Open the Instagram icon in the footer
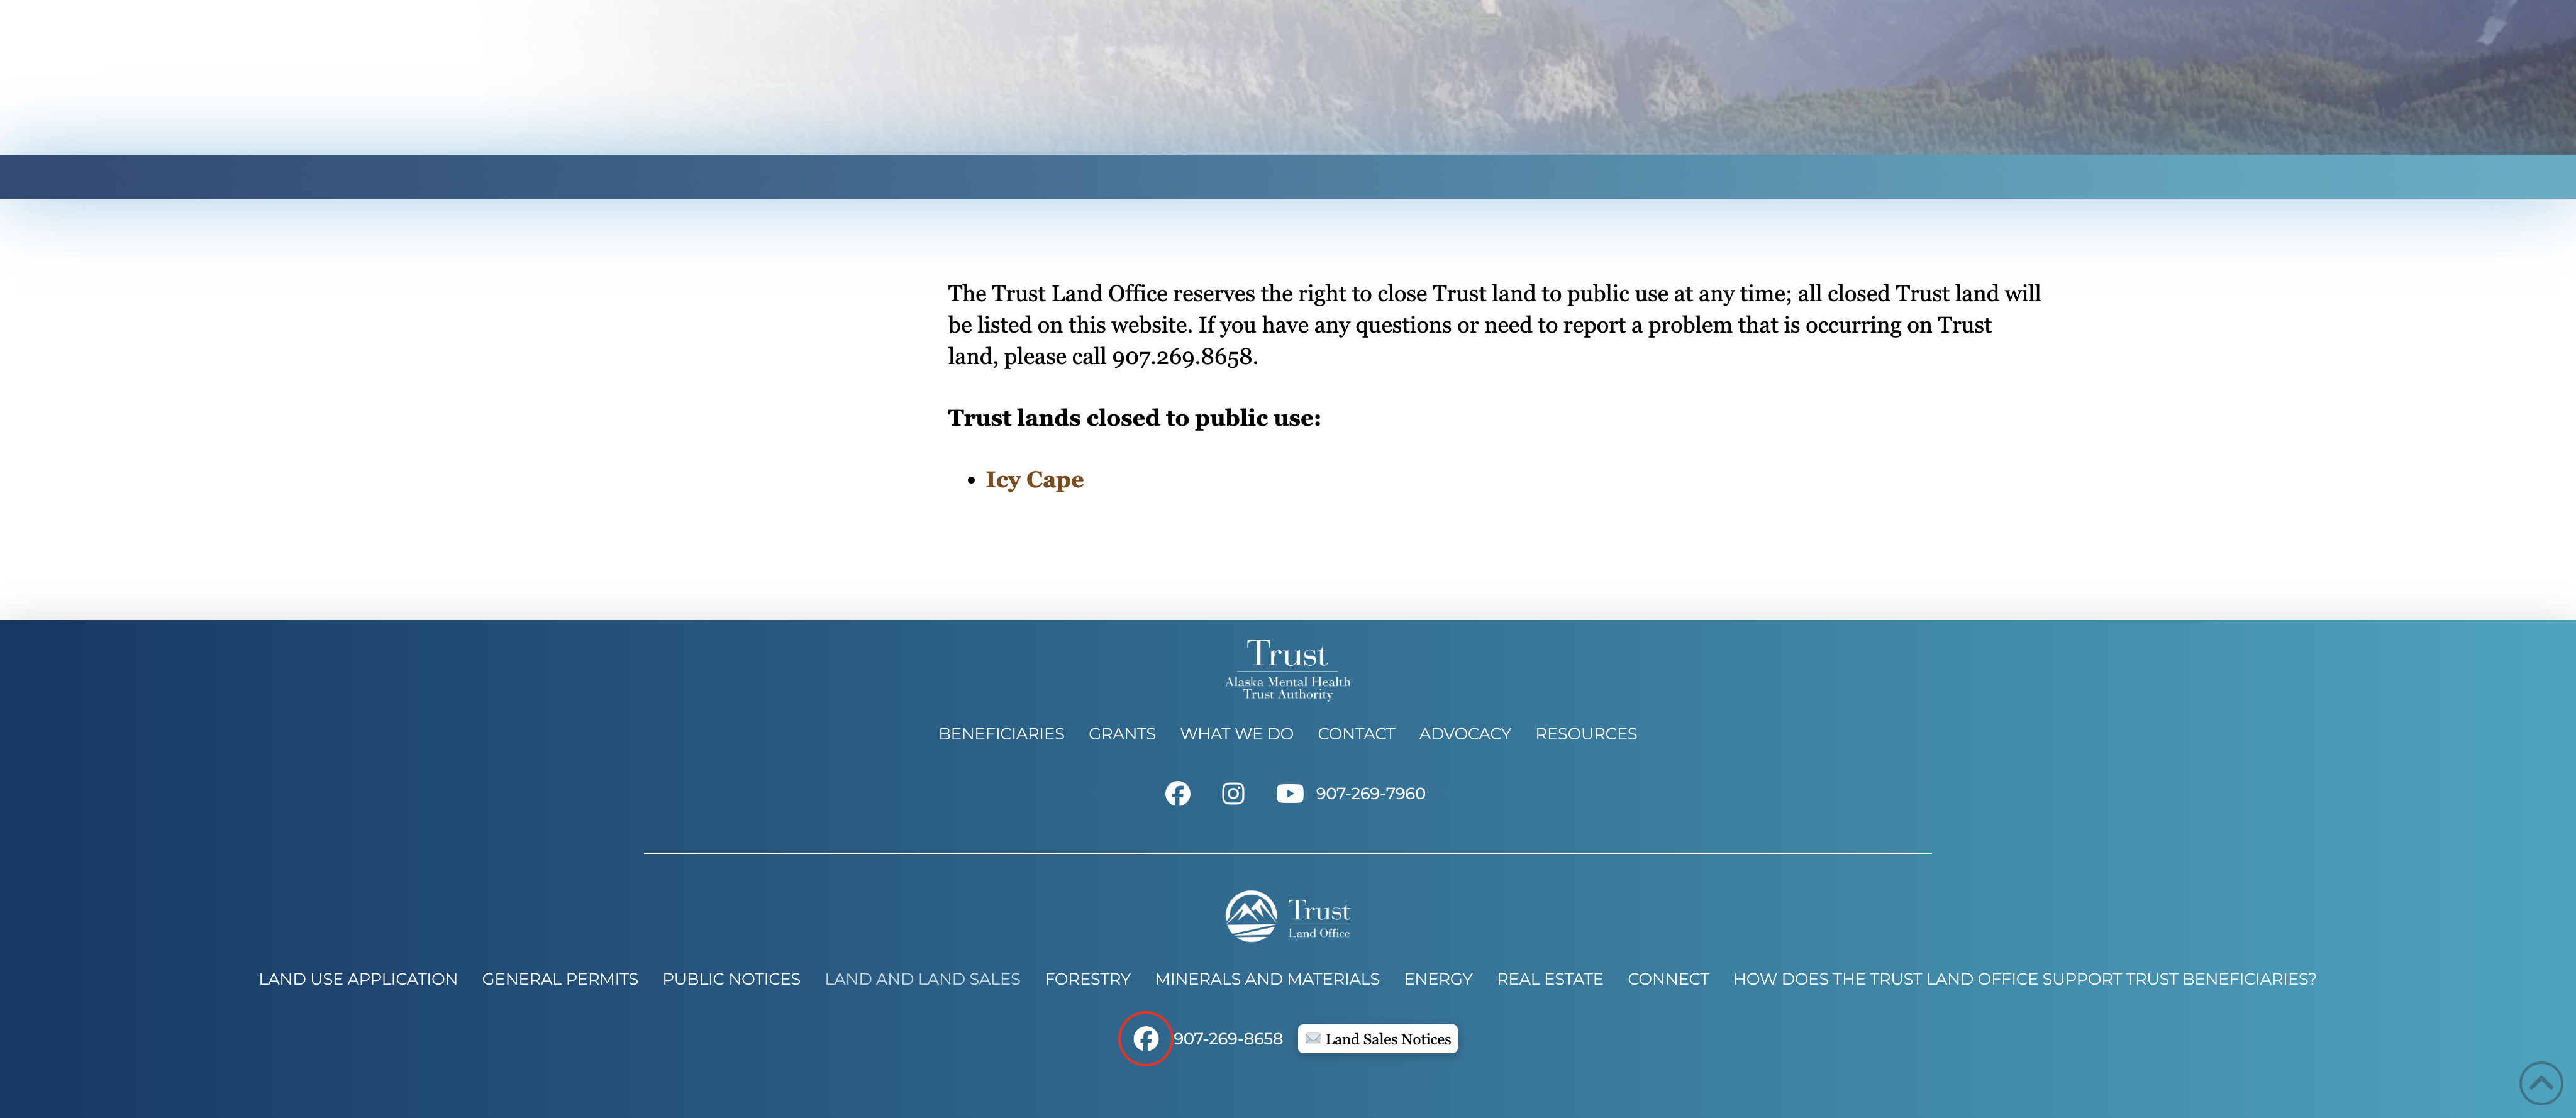2576x1118 pixels. pyautogui.click(x=1233, y=793)
